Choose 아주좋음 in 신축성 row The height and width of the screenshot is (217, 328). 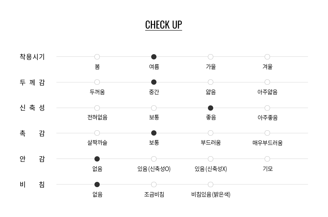coord(267,108)
